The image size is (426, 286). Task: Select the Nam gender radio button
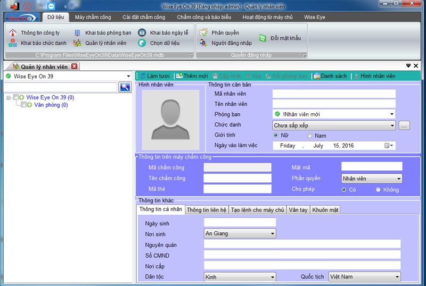[x=310, y=136]
